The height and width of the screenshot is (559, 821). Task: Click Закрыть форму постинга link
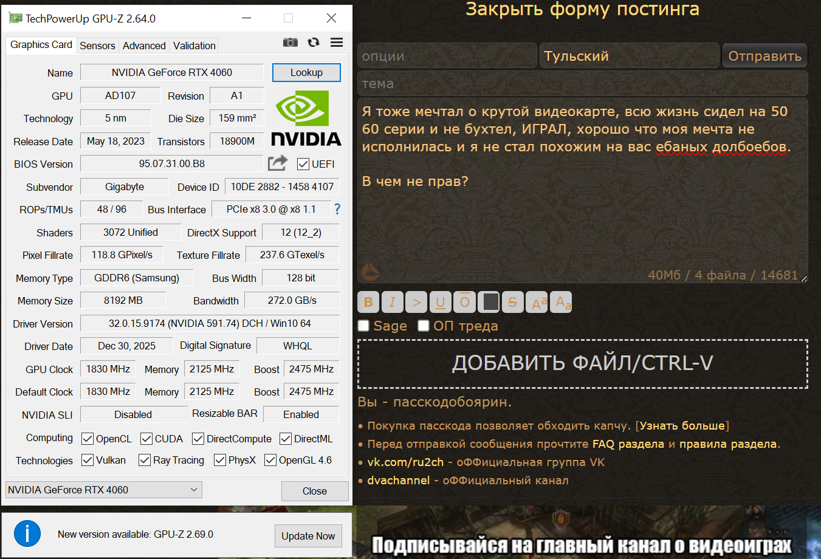pos(582,9)
